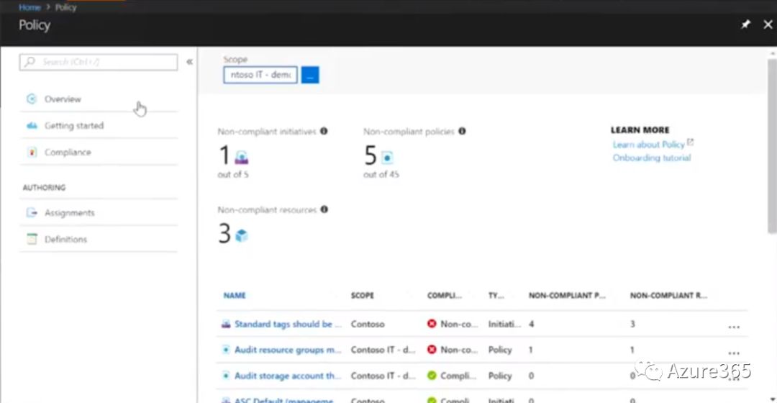This screenshot has width=777, height=403.
Task: Click the info icon beside Non-compliant policies
Action: pos(462,132)
